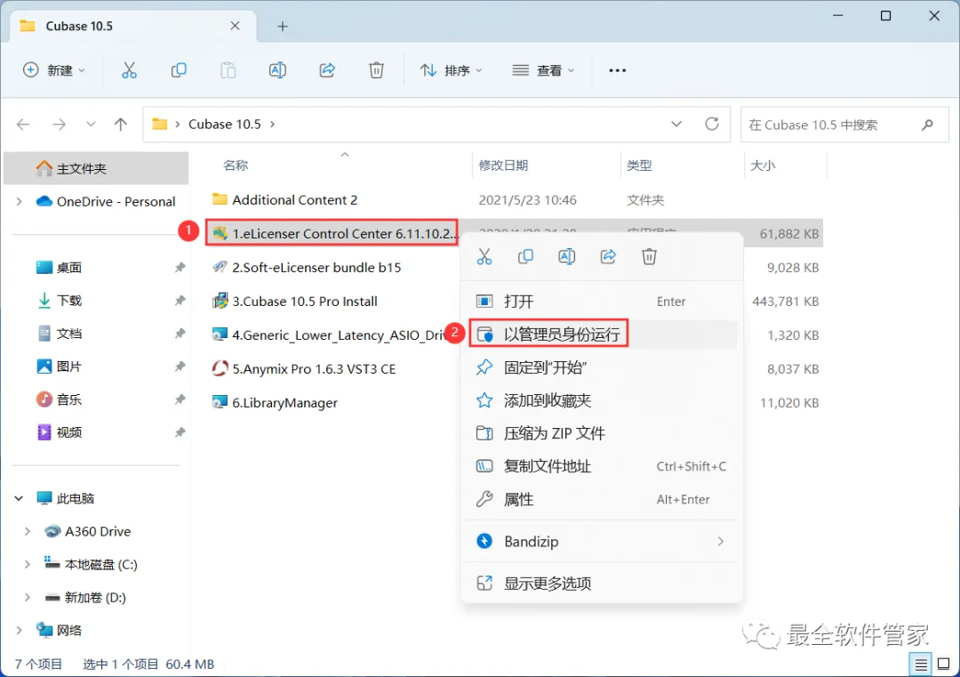The height and width of the screenshot is (677, 960).
Task: Click the toolbar Copy icon
Action: click(178, 70)
